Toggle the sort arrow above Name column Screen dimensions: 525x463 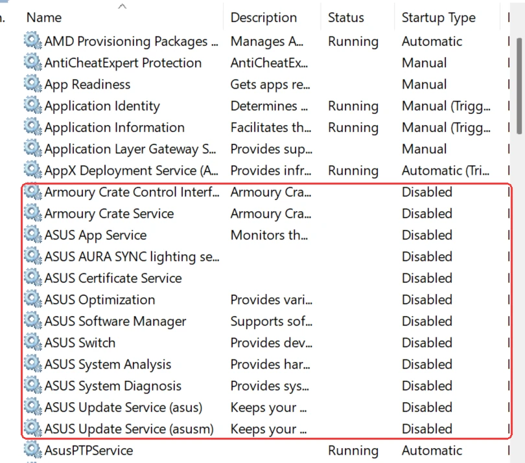tap(122, 6)
